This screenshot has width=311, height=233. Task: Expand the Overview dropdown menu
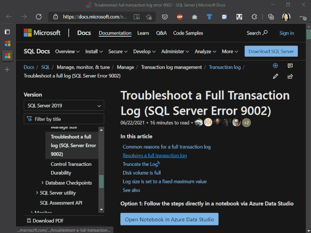point(67,51)
